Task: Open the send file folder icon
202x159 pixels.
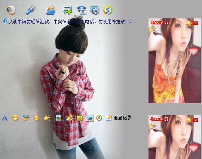Action: 50,10
